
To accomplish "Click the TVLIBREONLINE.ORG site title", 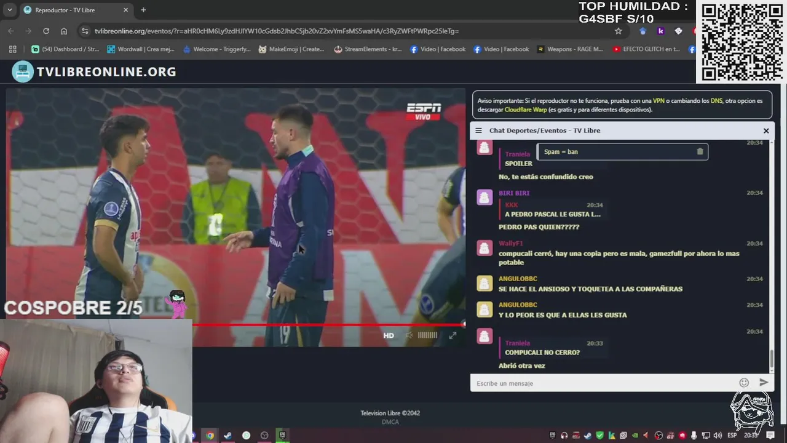I will [x=106, y=72].
